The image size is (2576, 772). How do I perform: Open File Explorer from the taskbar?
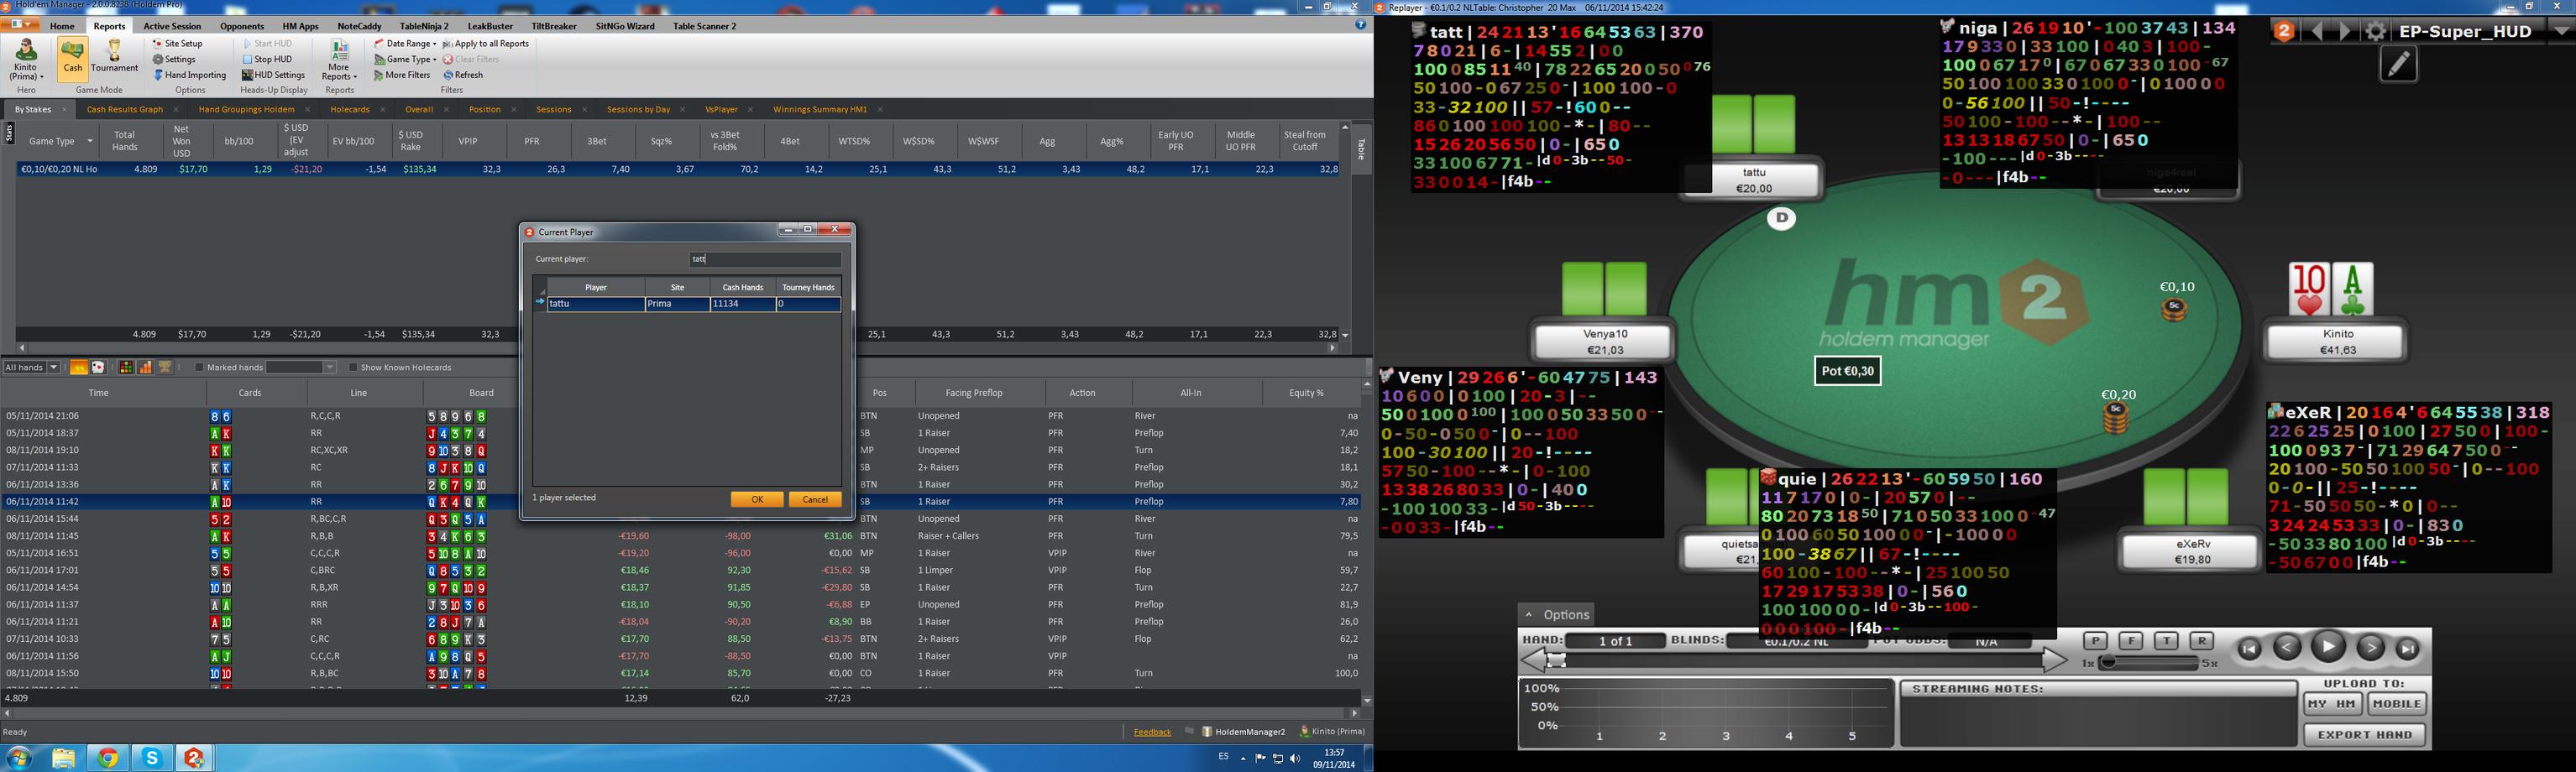click(64, 758)
